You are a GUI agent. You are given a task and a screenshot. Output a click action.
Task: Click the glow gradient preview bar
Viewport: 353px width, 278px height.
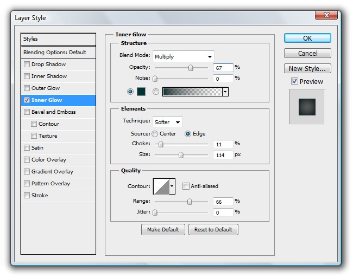(192, 92)
